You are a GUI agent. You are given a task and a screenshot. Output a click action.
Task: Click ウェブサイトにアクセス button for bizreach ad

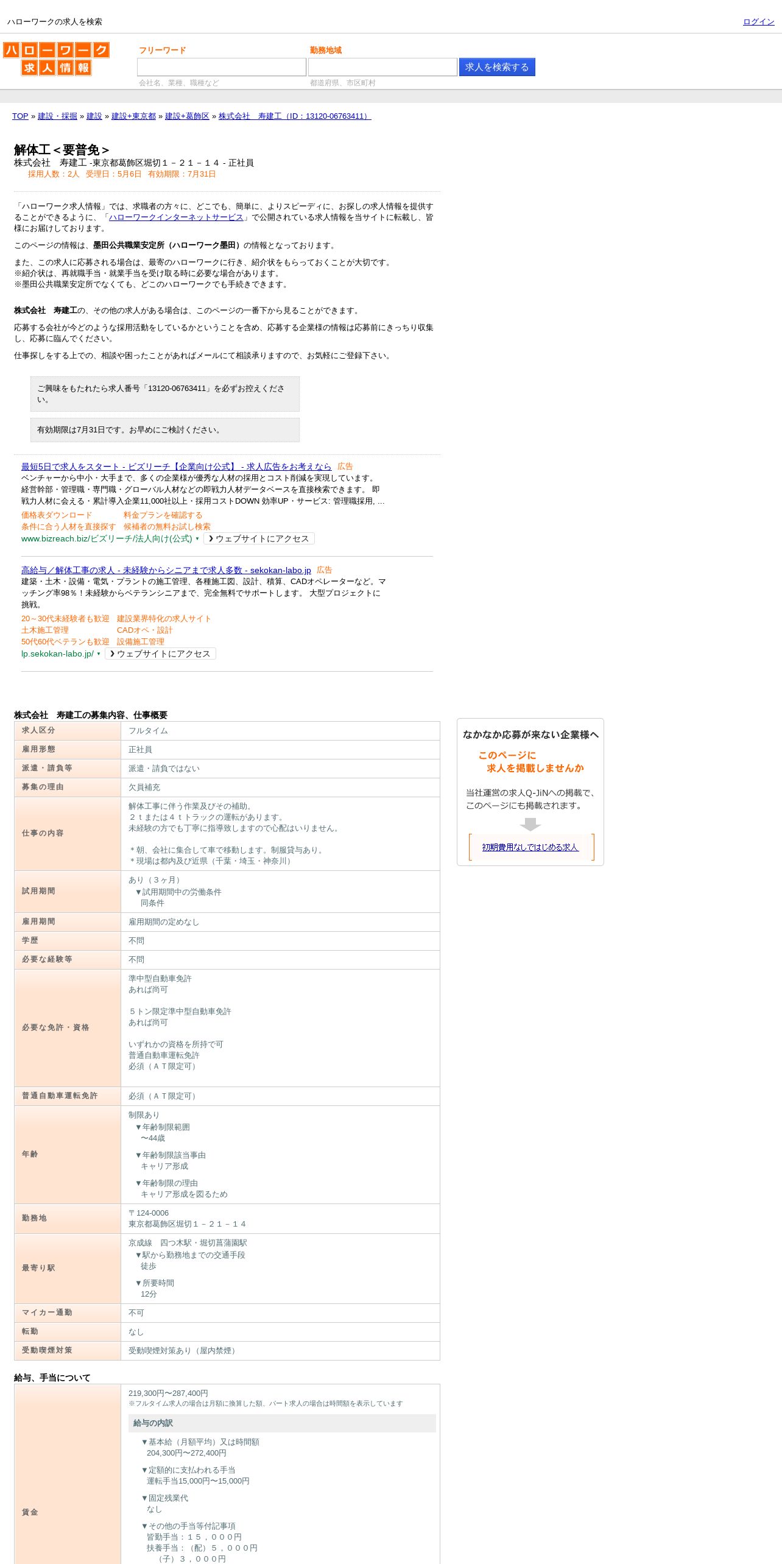(x=259, y=538)
